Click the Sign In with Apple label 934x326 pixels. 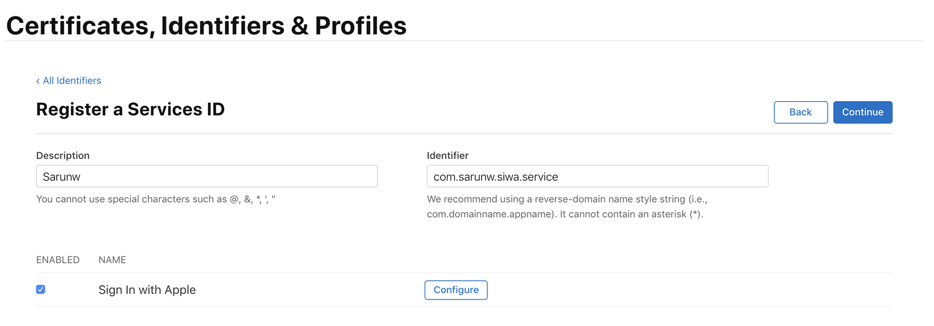[147, 289]
